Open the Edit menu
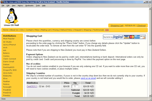152x101 pixels. coord(8,6)
